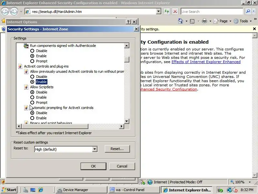This screenshot has height=194, width=258.
Task: Select Enable for Run components signed with Authenticode
Action: (x=32, y=56)
